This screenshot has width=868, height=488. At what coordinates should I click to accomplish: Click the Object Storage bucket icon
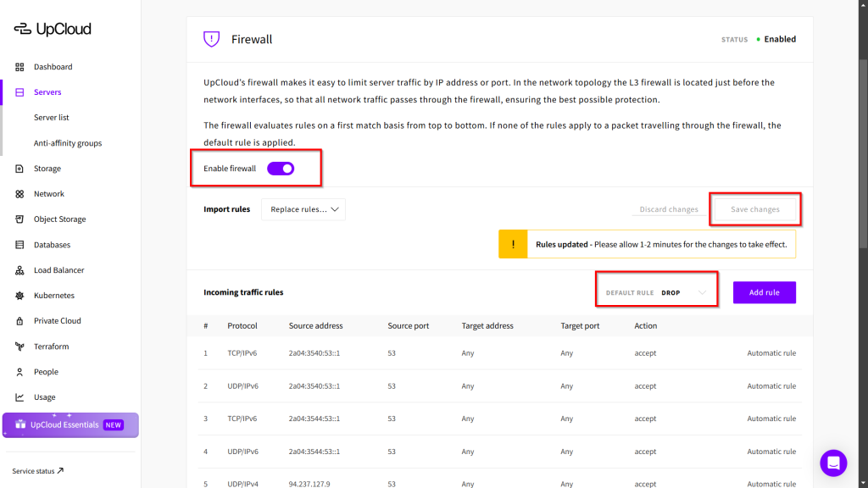tap(19, 219)
